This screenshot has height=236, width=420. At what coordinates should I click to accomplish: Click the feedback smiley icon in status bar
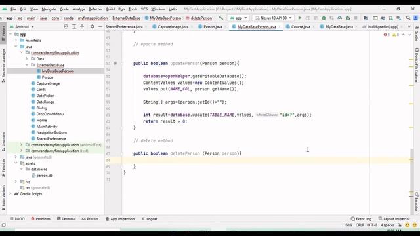(407, 225)
